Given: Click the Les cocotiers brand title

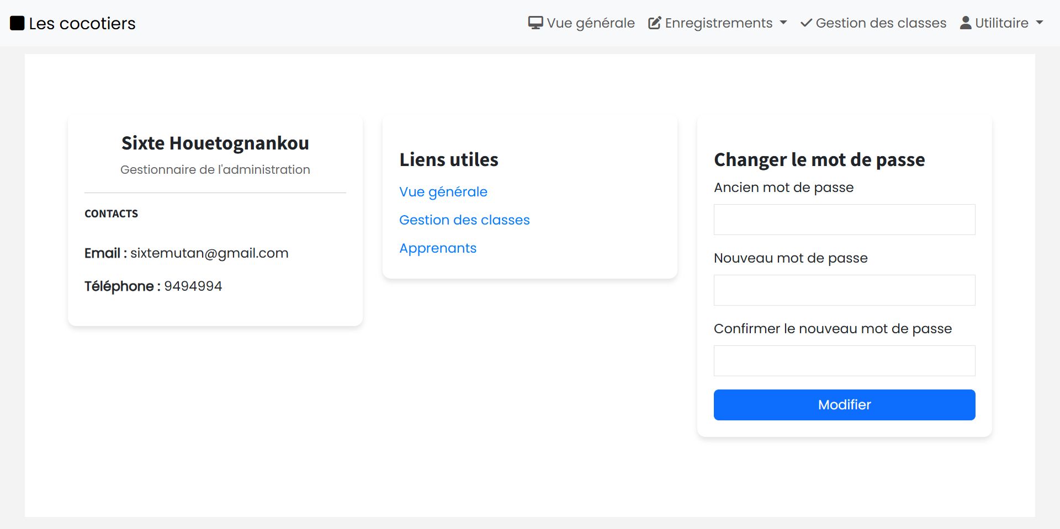Looking at the screenshot, I should click(82, 23).
